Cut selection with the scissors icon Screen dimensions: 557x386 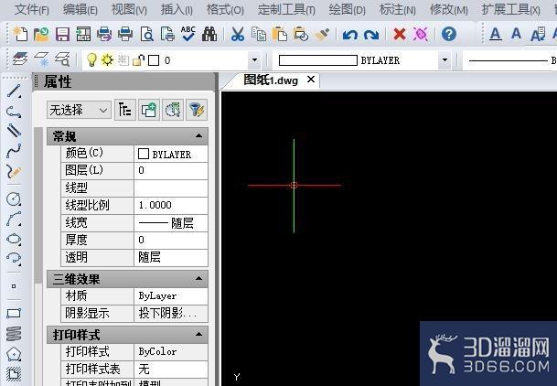[237, 35]
